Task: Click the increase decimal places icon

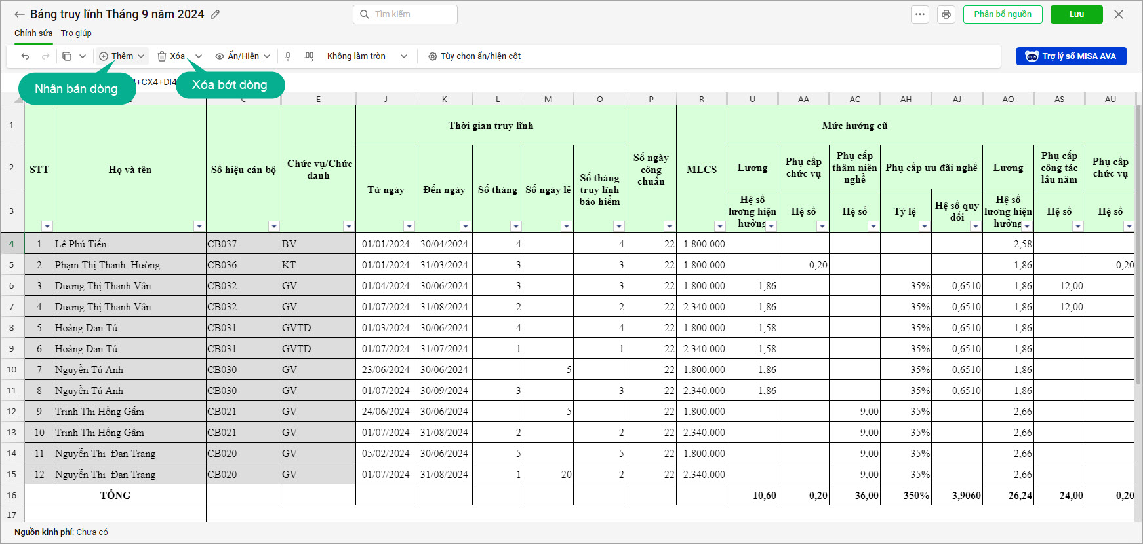Action: click(309, 56)
